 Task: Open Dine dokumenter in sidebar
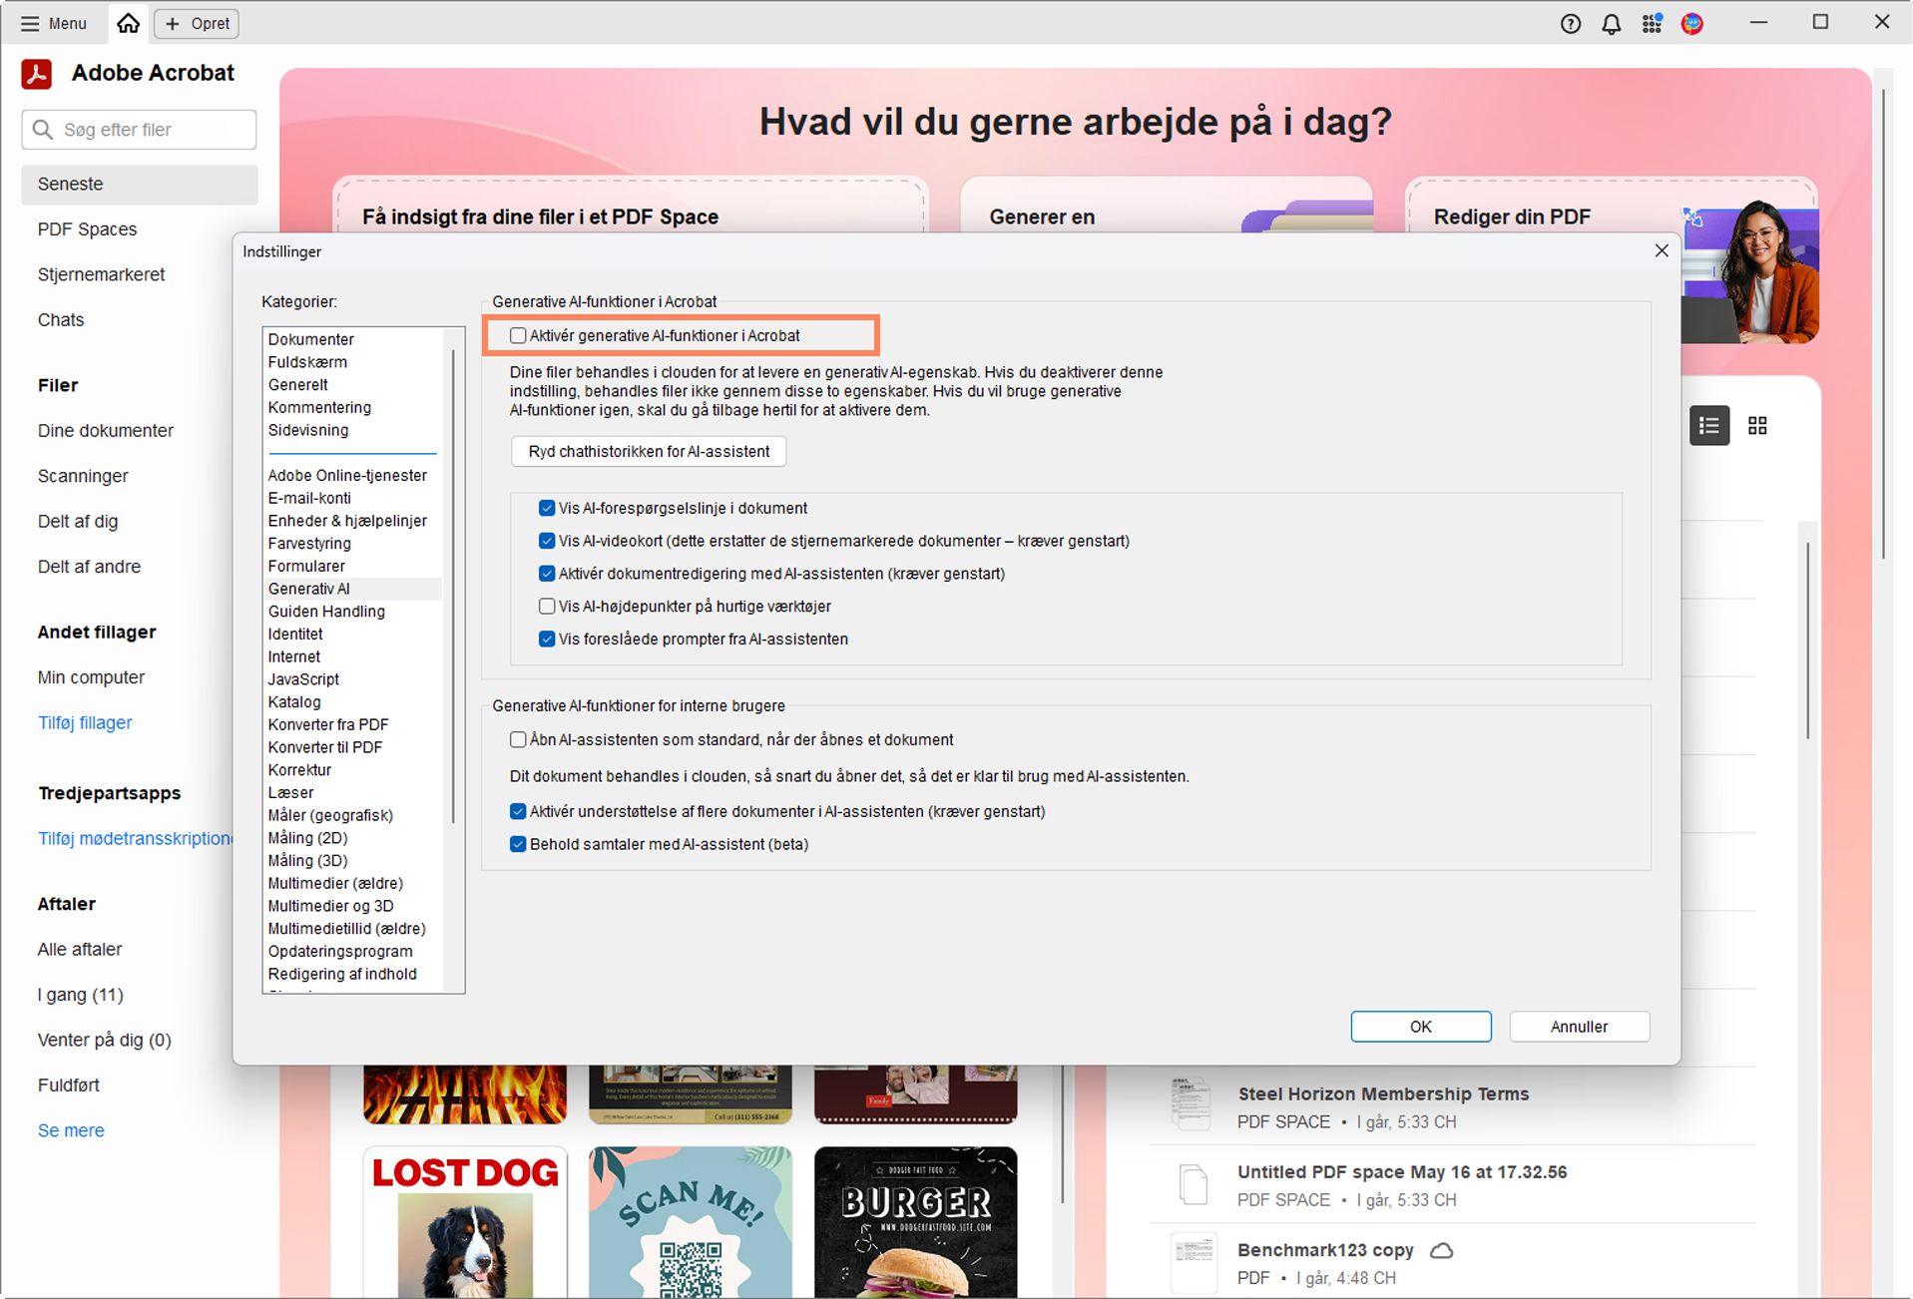pyautogui.click(x=106, y=431)
